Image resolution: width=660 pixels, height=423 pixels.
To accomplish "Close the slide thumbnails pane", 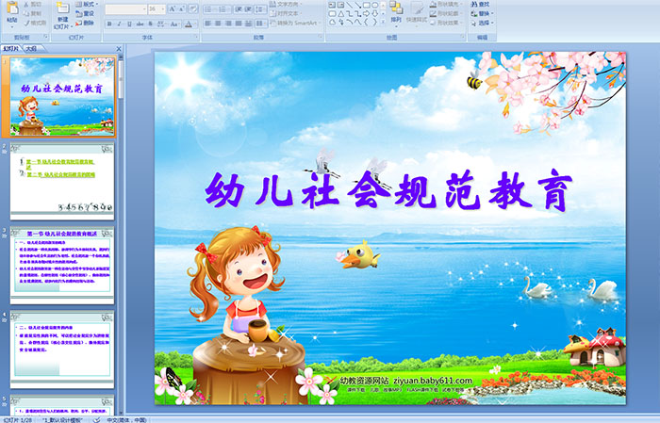I will (x=119, y=49).
